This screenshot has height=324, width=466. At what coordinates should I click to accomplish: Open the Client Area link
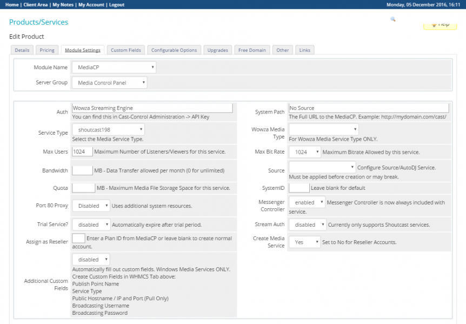[x=36, y=5]
